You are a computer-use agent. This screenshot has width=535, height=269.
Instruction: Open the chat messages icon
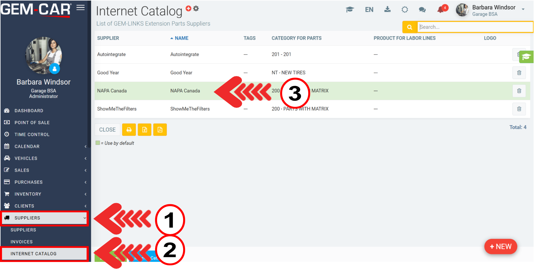(422, 10)
